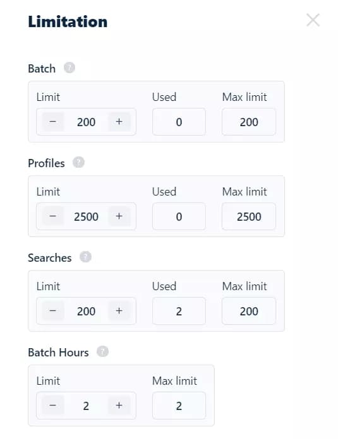Show the Searches help question icon
The width and height of the screenshot is (338, 439).
pyautogui.click(x=85, y=257)
